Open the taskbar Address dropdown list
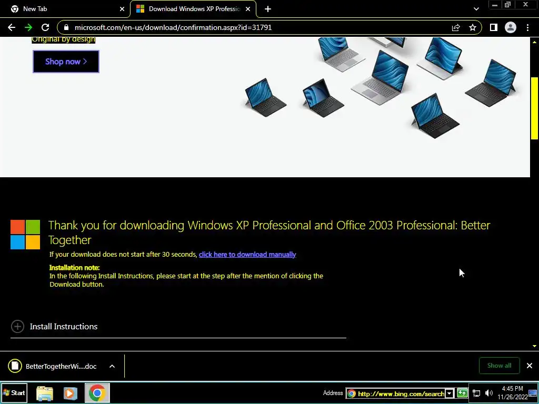This screenshot has height=404, width=539. tap(450, 393)
